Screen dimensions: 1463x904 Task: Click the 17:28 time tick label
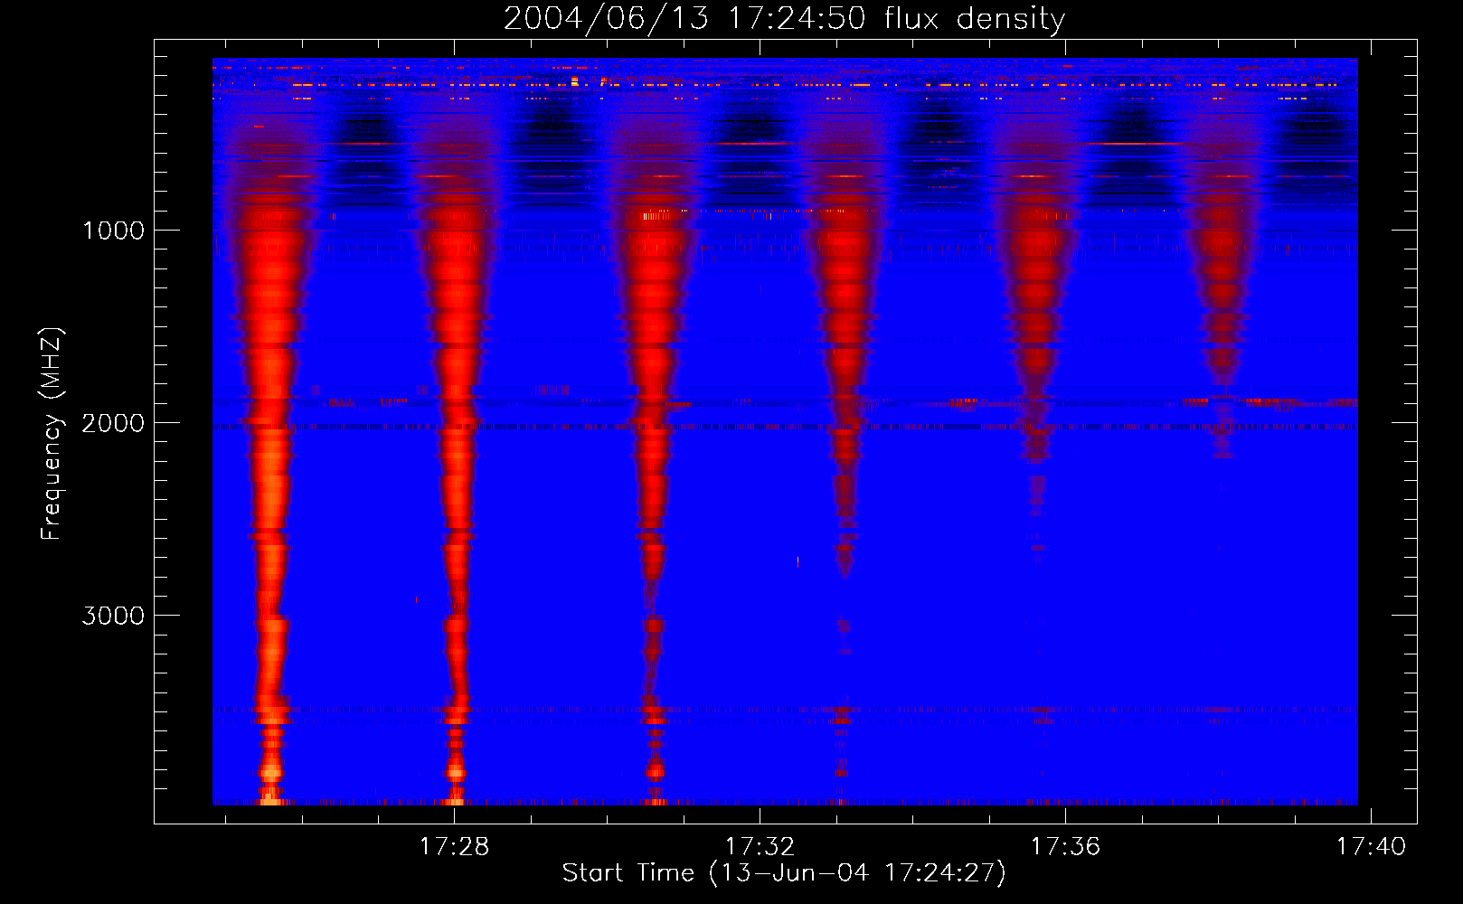tap(454, 847)
